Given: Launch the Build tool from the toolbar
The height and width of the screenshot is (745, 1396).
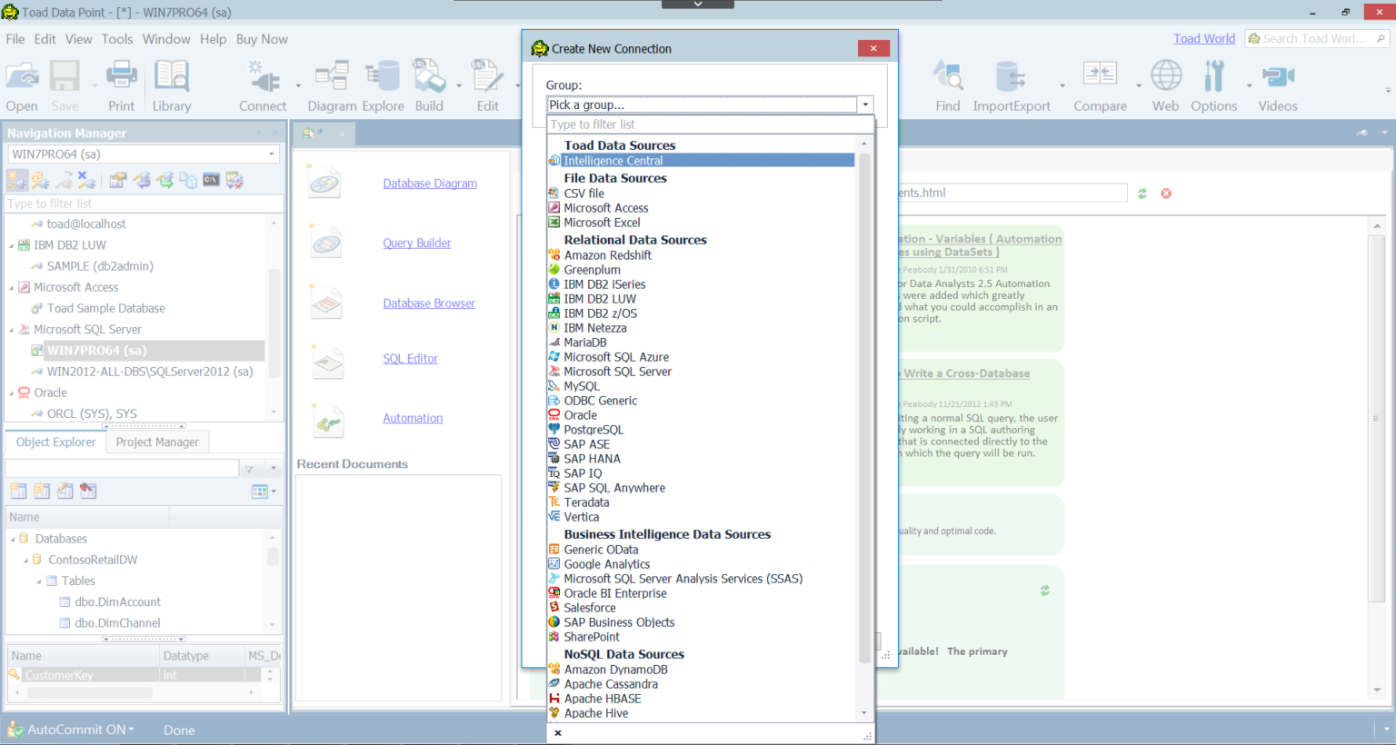Looking at the screenshot, I should (x=429, y=84).
